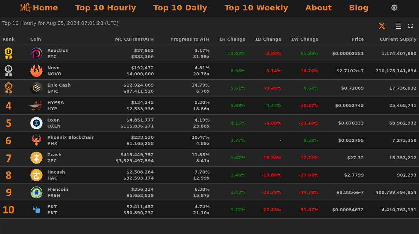Click the Frencoin coin logo
Image resolution: width=419 pixels, height=234 pixels.
coord(36,192)
